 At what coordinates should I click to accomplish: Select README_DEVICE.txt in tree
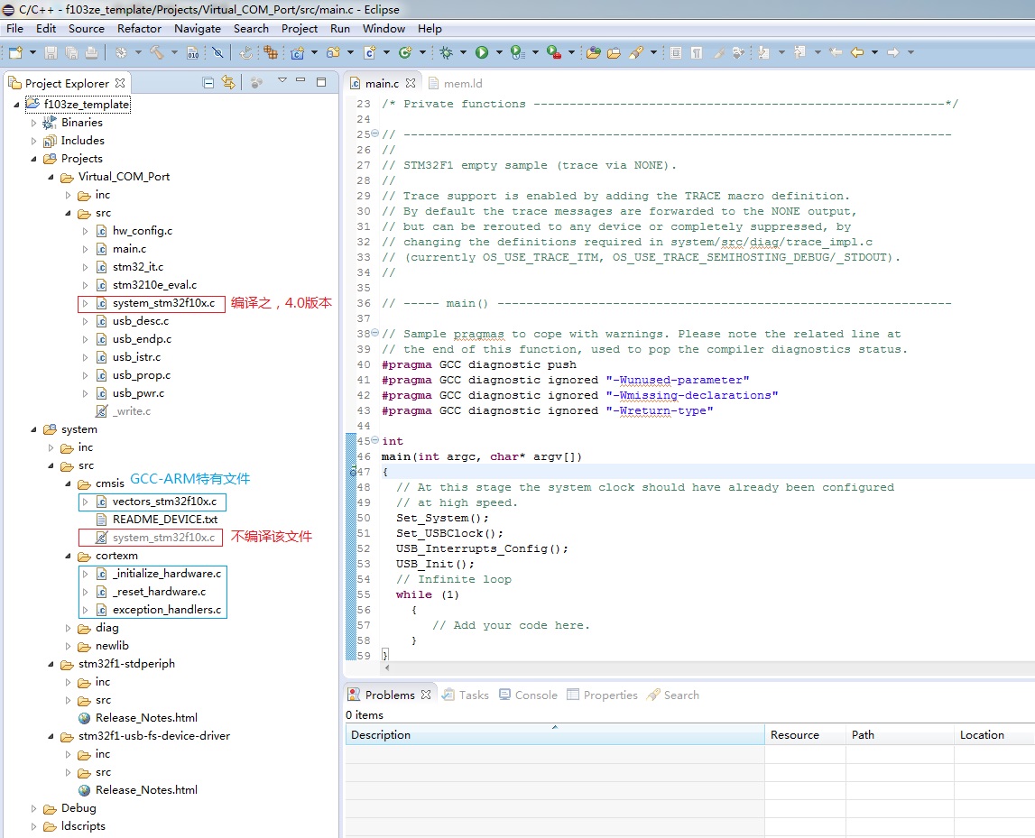pyautogui.click(x=165, y=520)
